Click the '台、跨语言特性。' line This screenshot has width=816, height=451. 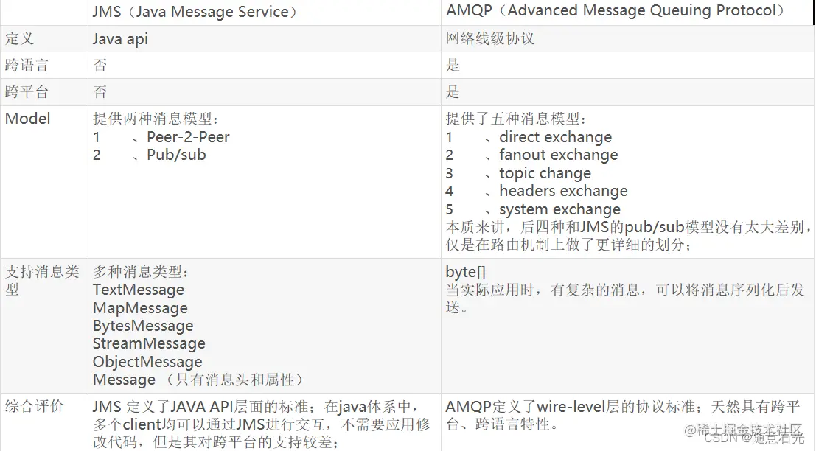(502, 424)
